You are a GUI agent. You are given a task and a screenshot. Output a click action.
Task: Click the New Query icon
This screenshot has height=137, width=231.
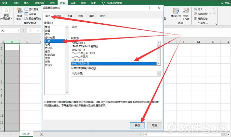(19, 11)
